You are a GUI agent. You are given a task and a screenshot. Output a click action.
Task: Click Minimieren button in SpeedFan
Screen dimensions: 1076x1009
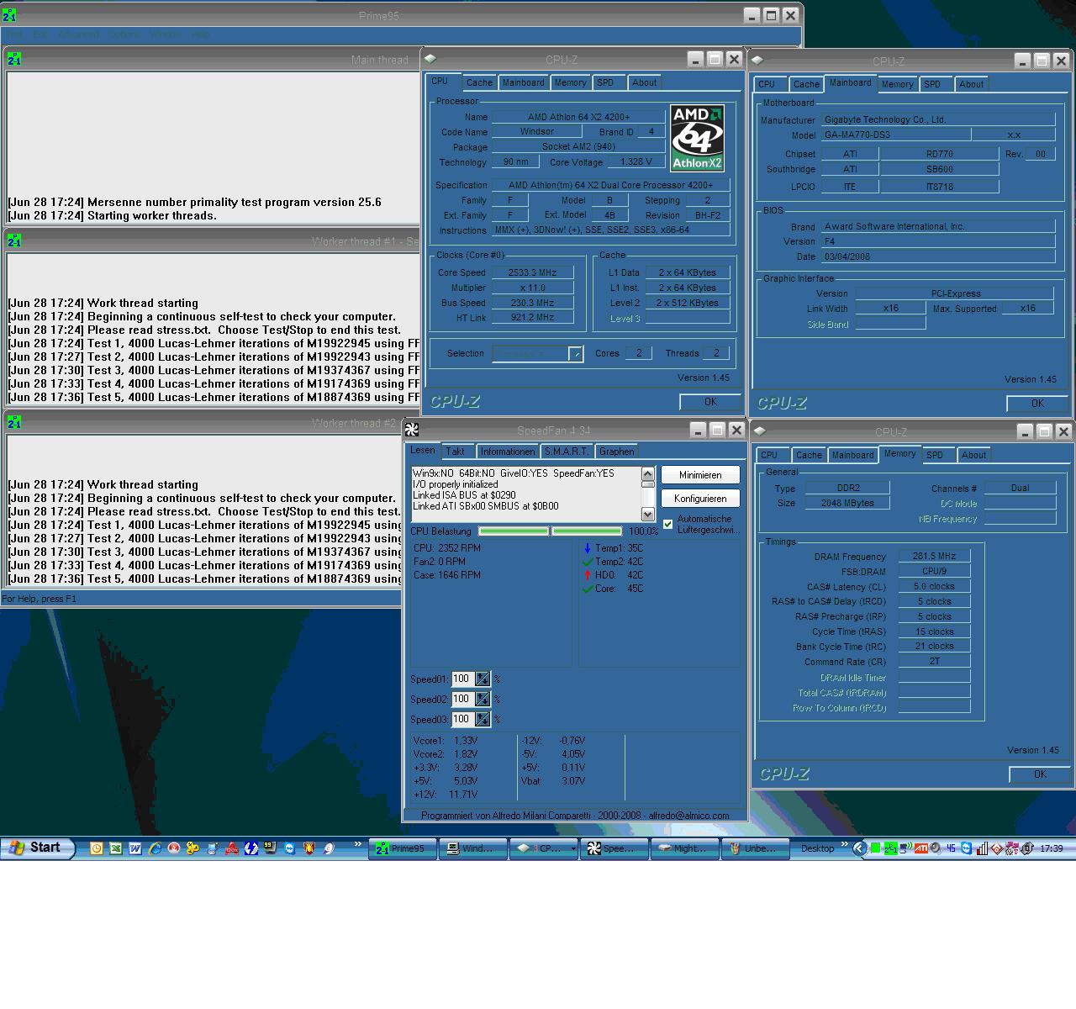point(700,475)
